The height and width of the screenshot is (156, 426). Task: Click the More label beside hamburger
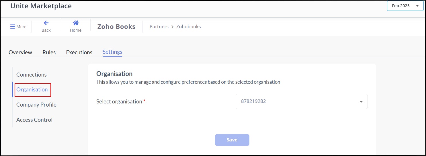(x=22, y=27)
